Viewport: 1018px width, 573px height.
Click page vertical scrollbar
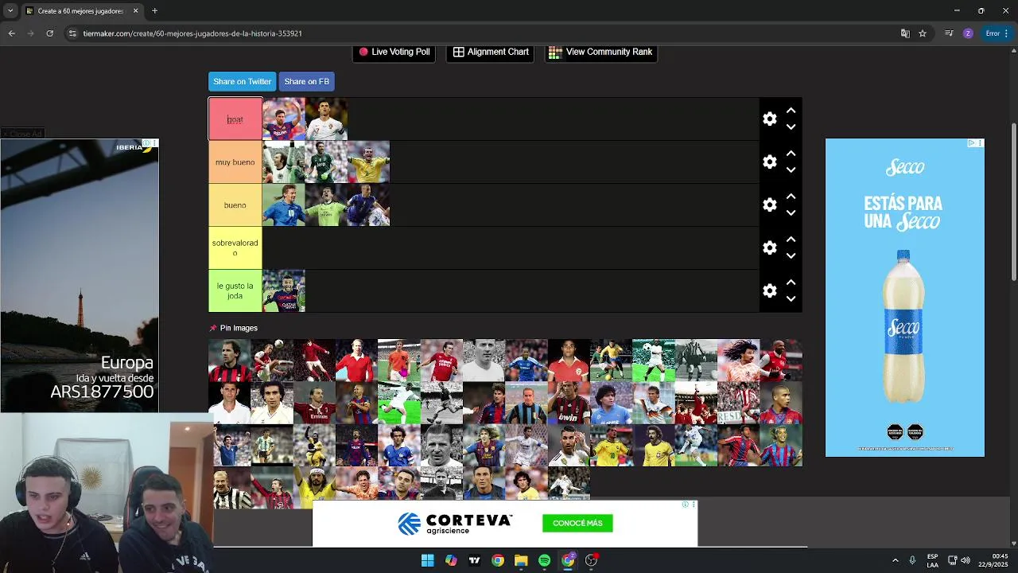(x=1013, y=201)
